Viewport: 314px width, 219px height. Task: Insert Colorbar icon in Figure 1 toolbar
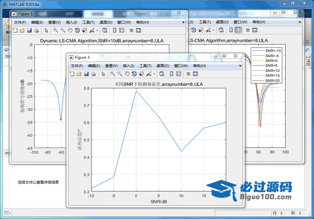point(115,30)
